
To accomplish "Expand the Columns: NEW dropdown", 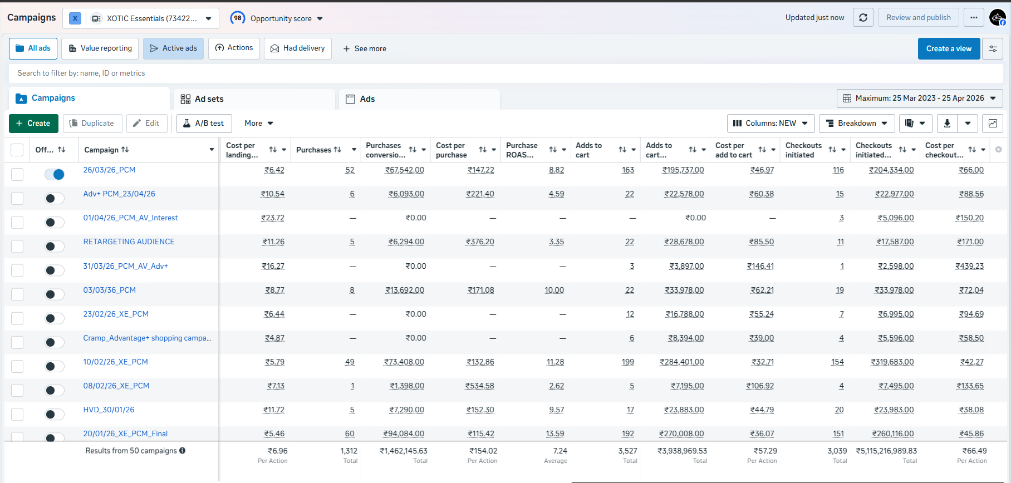I will point(771,124).
